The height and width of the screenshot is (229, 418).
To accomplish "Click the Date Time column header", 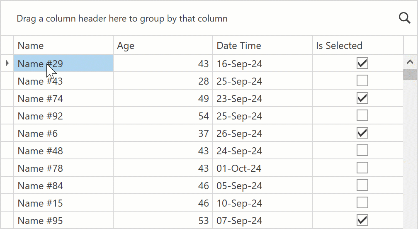I will pos(262,45).
